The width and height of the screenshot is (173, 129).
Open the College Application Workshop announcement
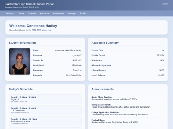(128, 113)
